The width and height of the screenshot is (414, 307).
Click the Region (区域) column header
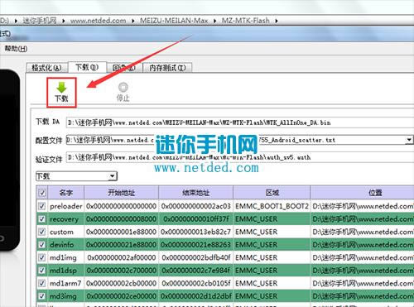272,193
